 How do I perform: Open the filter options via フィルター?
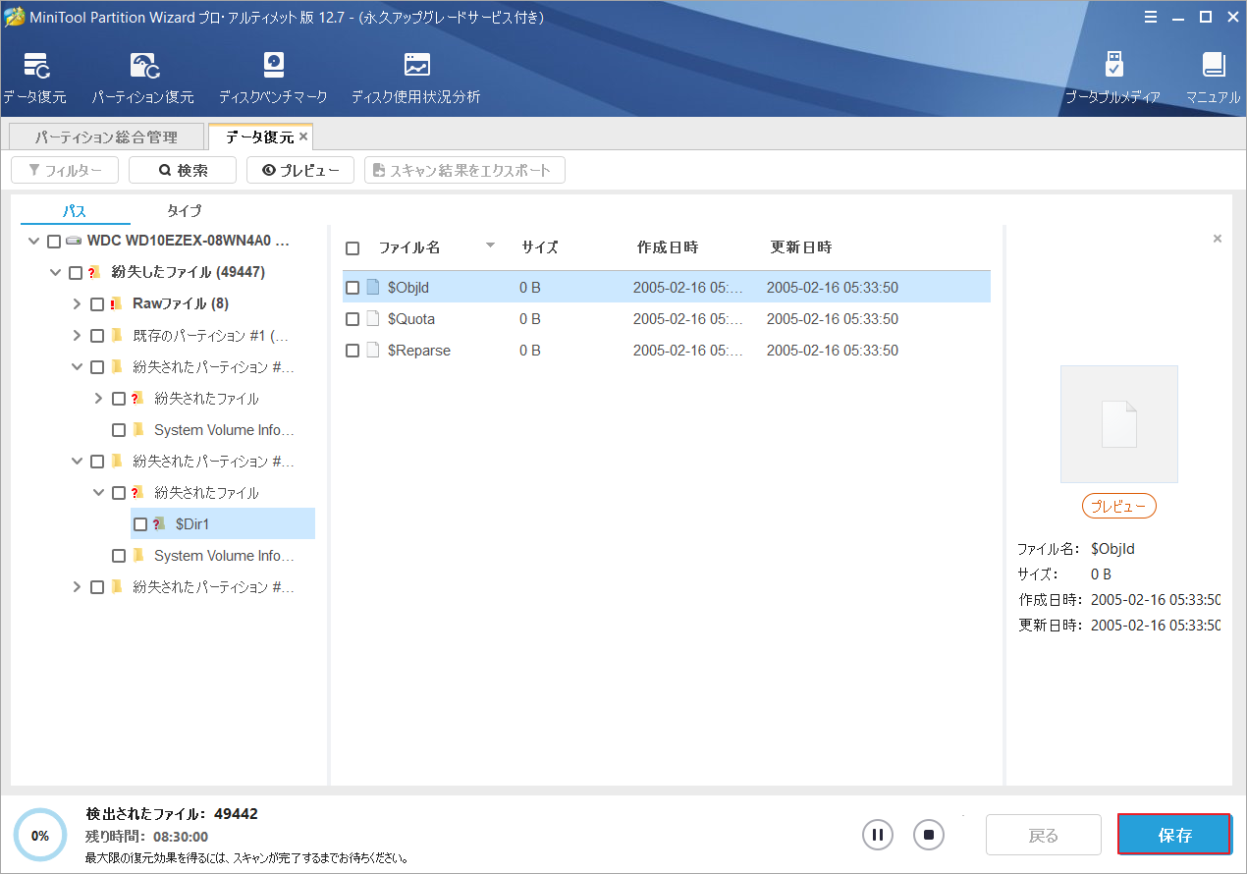click(x=65, y=169)
